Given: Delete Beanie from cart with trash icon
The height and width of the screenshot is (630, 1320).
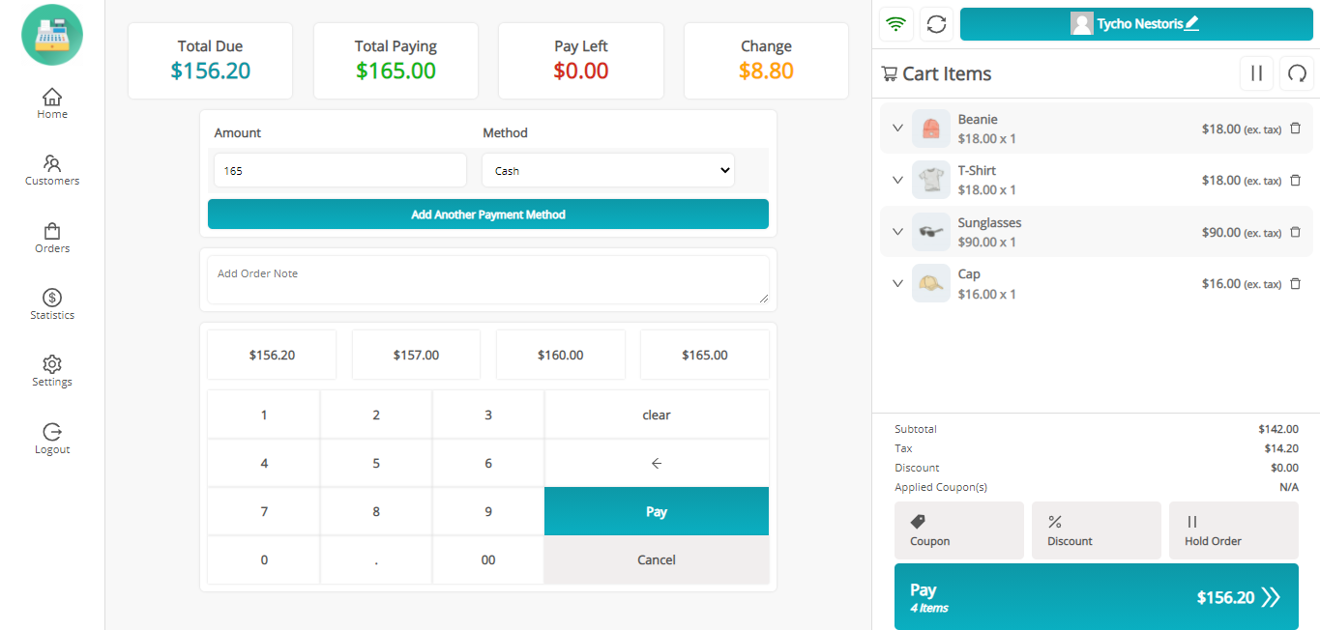Looking at the screenshot, I should tap(1296, 129).
